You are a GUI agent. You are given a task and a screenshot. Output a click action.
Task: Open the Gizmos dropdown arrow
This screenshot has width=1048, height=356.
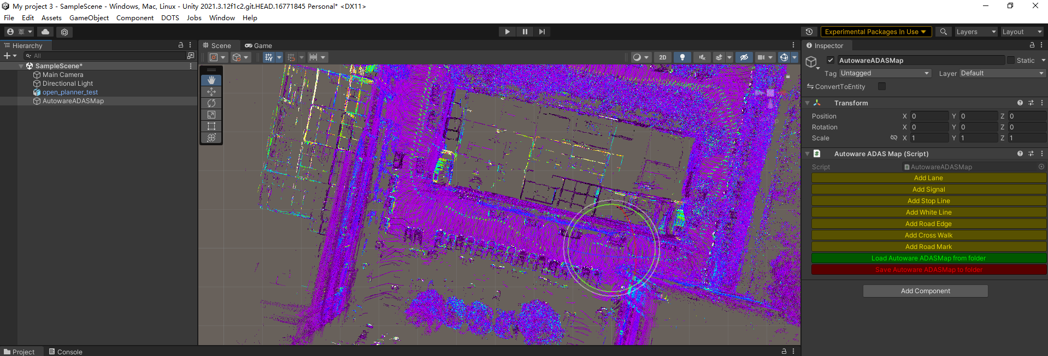tap(794, 57)
